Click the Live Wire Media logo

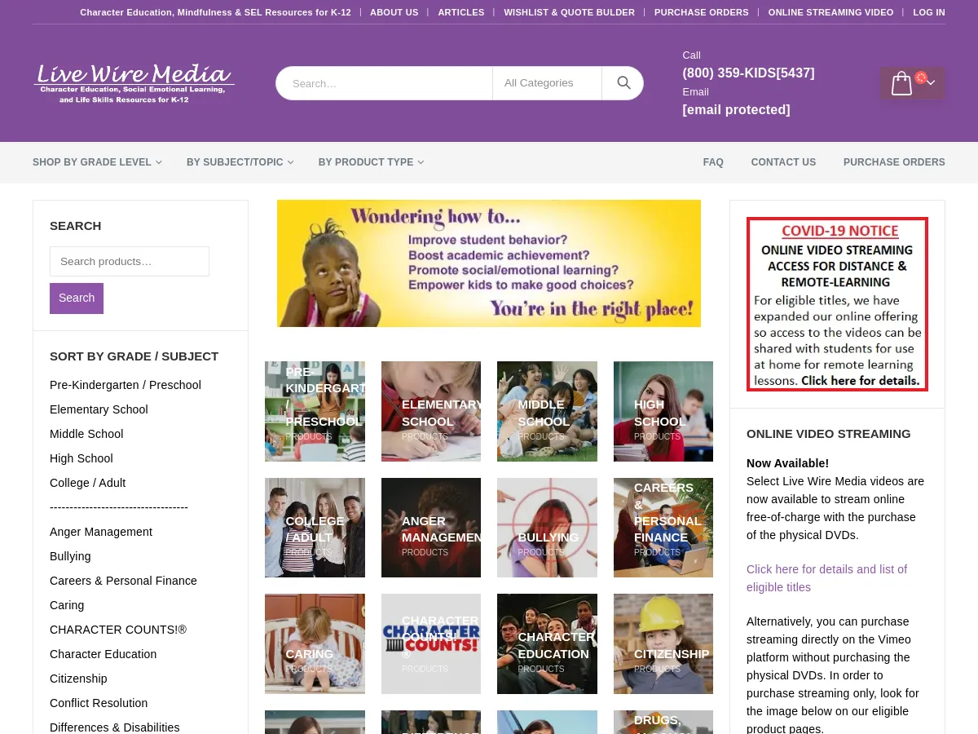134,82
